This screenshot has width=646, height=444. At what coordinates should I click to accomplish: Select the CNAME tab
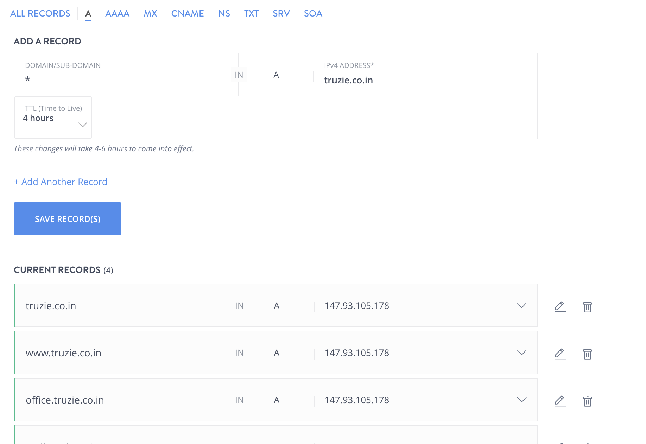pyautogui.click(x=188, y=13)
